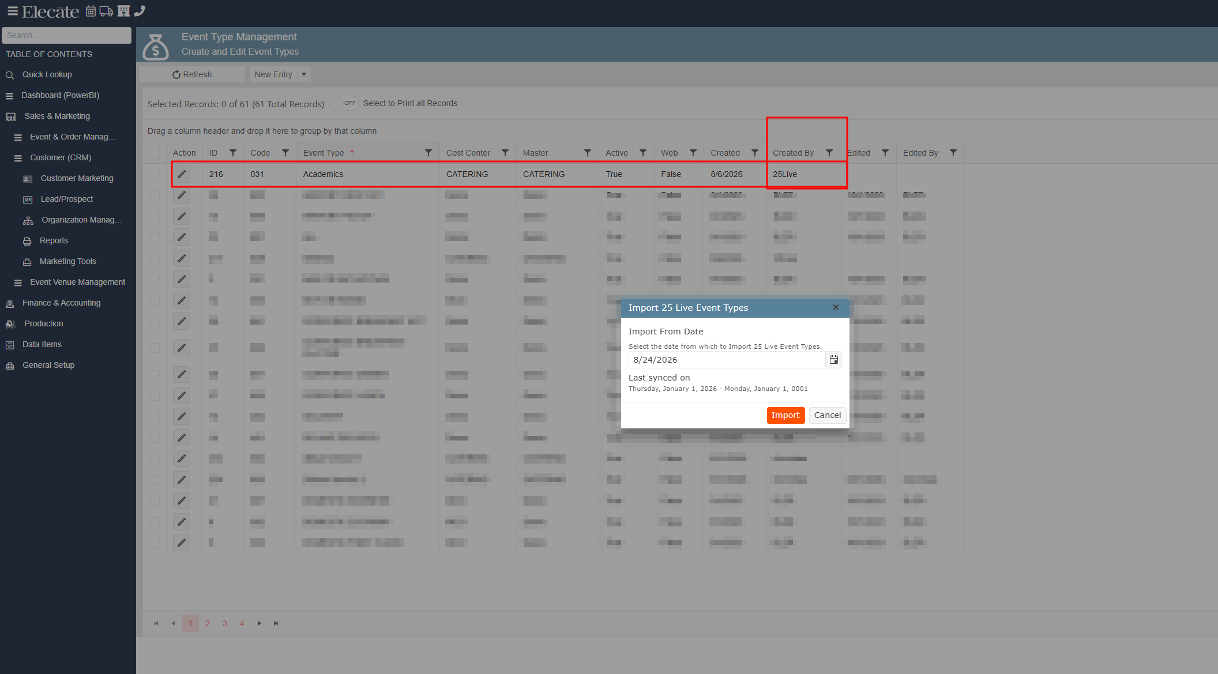Focus the sidebar Search field
1218x674 pixels.
(x=67, y=35)
